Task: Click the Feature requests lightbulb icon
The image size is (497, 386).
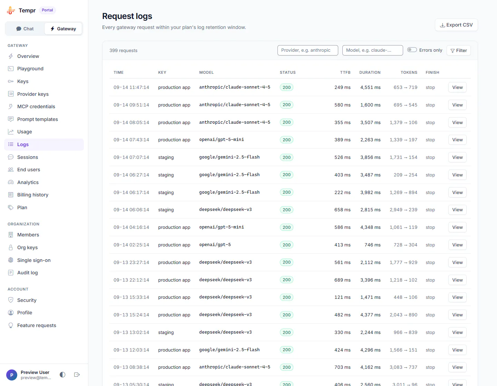Action: coord(11,325)
